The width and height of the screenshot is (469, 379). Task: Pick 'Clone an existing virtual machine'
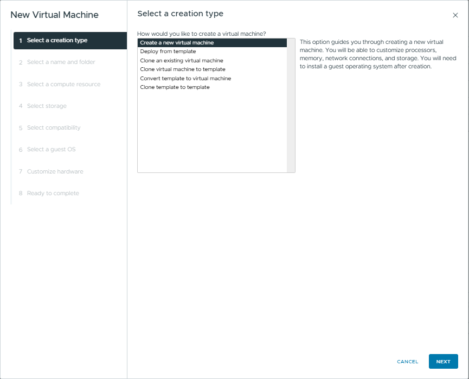pos(182,61)
